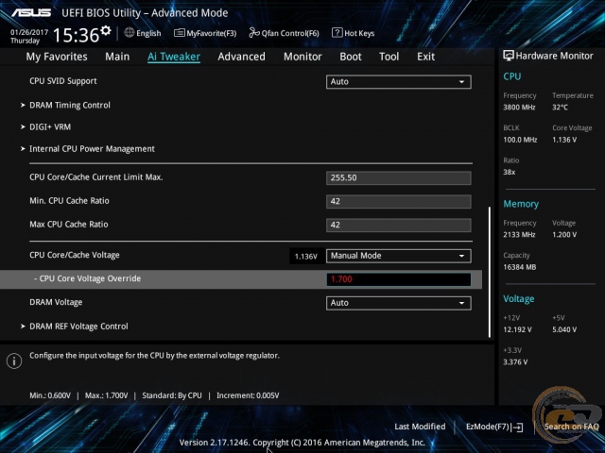The image size is (605, 453).
Task: Click the Hardware Monitor display icon
Action: (509, 56)
